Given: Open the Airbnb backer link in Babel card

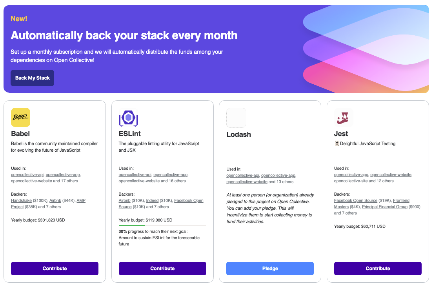Looking at the screenshot, I should [x=55, y=201].
